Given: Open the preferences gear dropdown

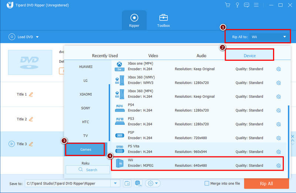Looking at the screenshot, I should (x=153, y=183).
